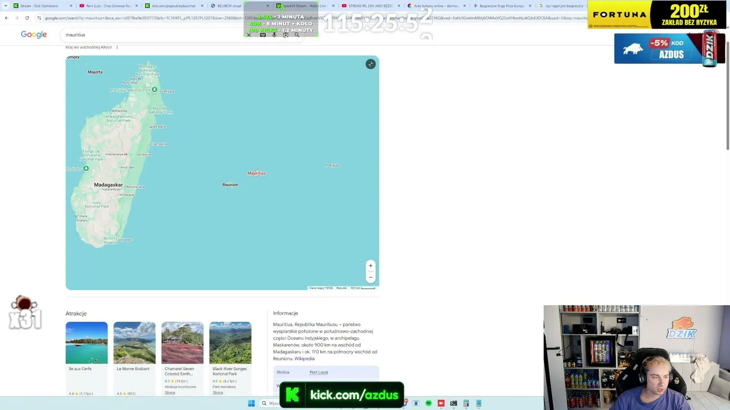The height and width of the screenshot is (410, 730).
Task: Switch to the Koło fortuny online tab
Action: (x=436, y=6)
